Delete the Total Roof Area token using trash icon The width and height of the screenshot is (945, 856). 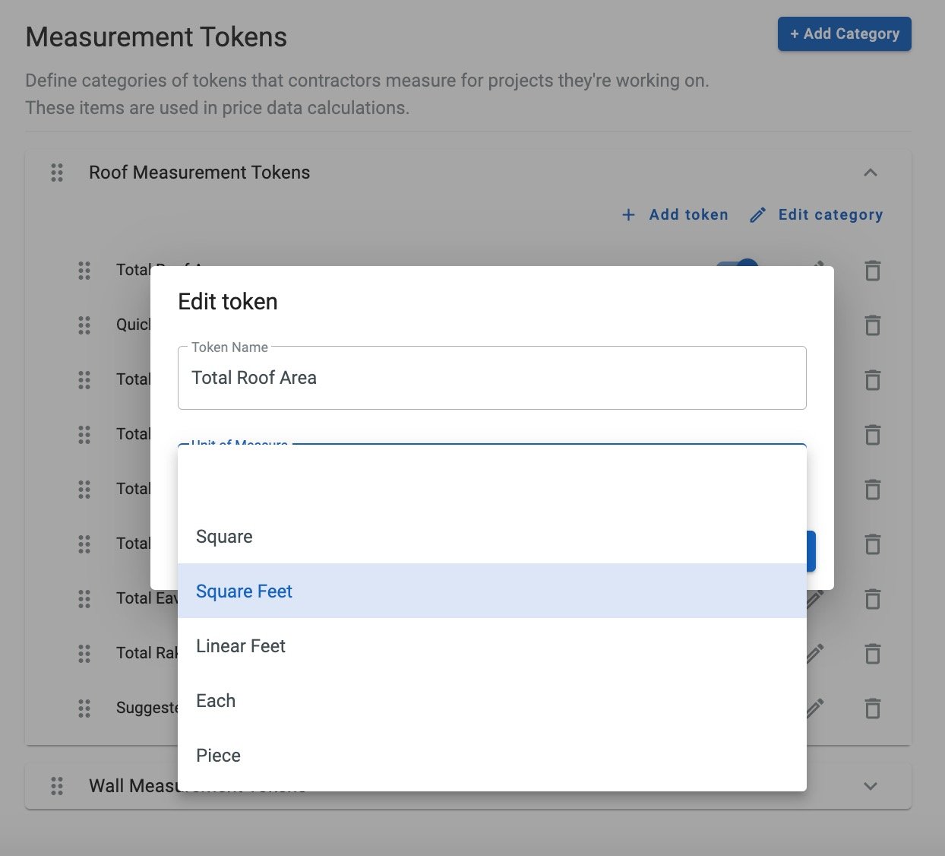872,271
